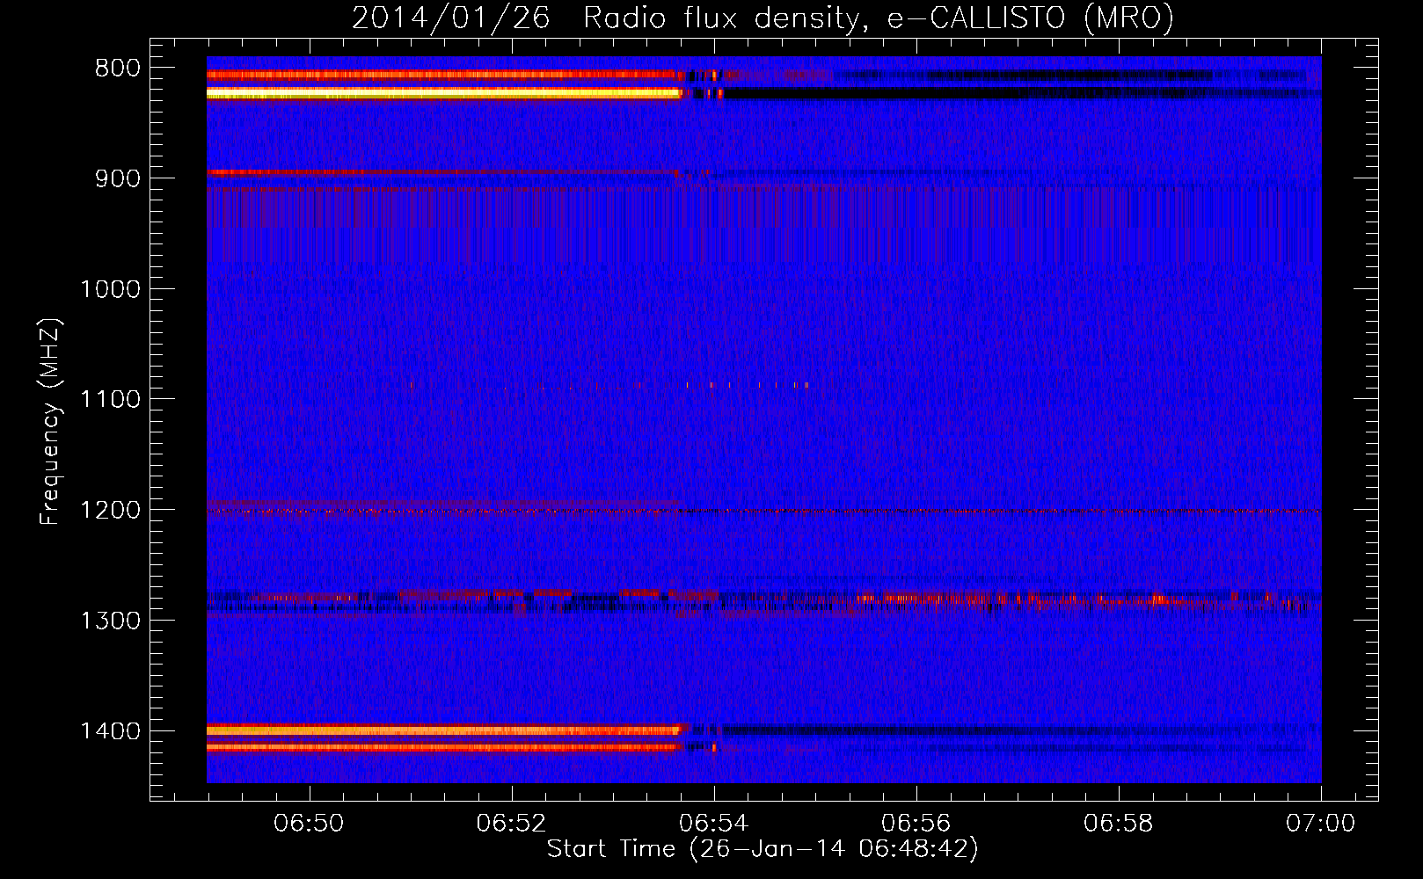Select the 1400 frequency tick label
Image resolution: width=1423 pixels, height=879 pixels.
(110, 732)
